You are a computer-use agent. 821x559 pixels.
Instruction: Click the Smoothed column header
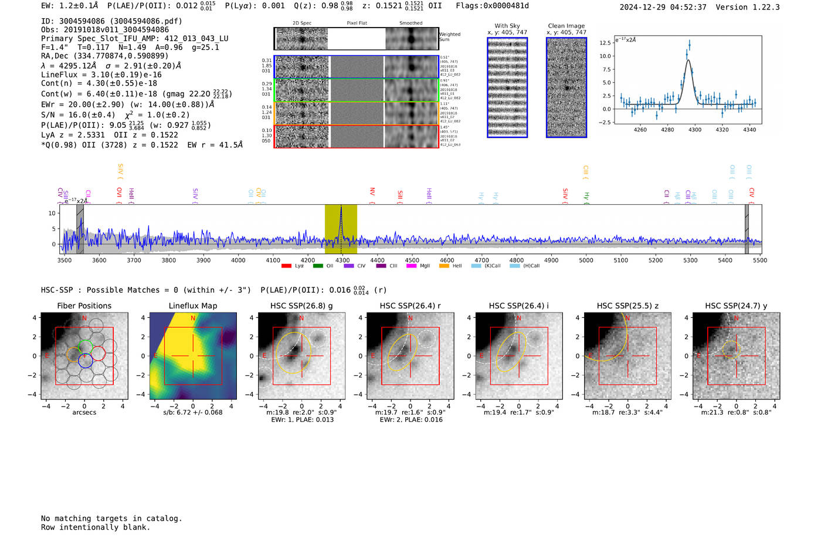pos(410,23)
